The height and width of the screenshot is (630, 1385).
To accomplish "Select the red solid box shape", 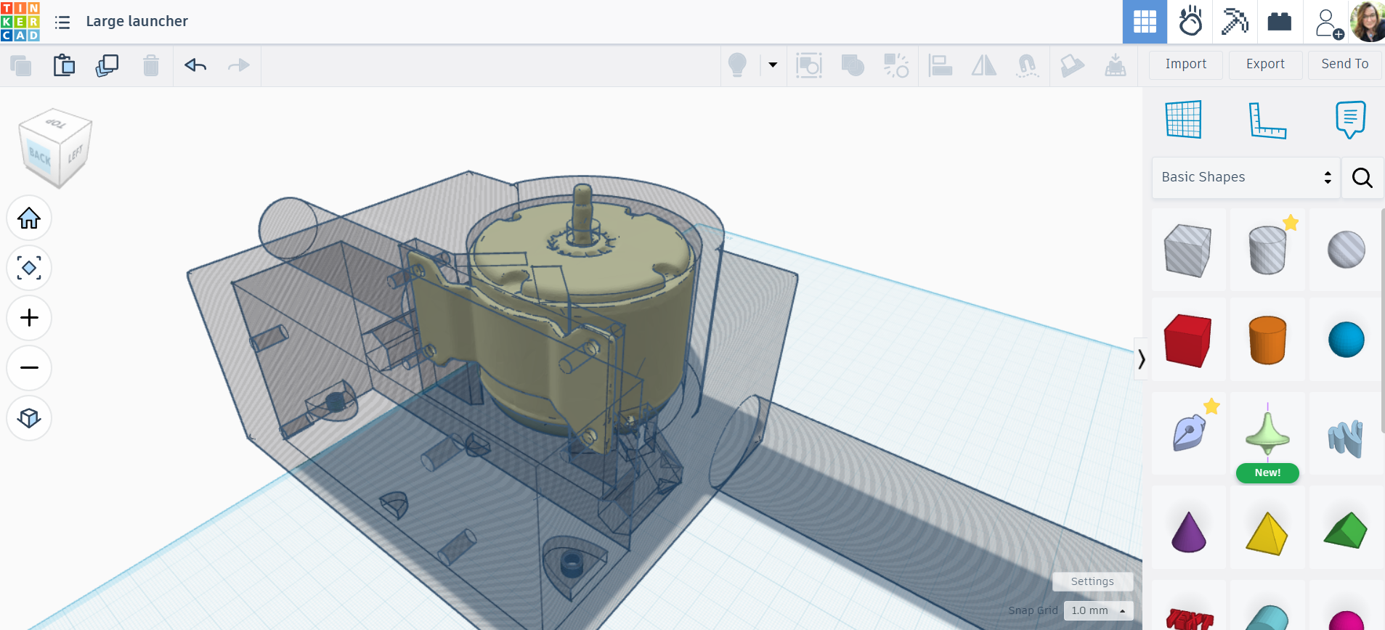I will pyautogui.click(x=1187, y=340).
